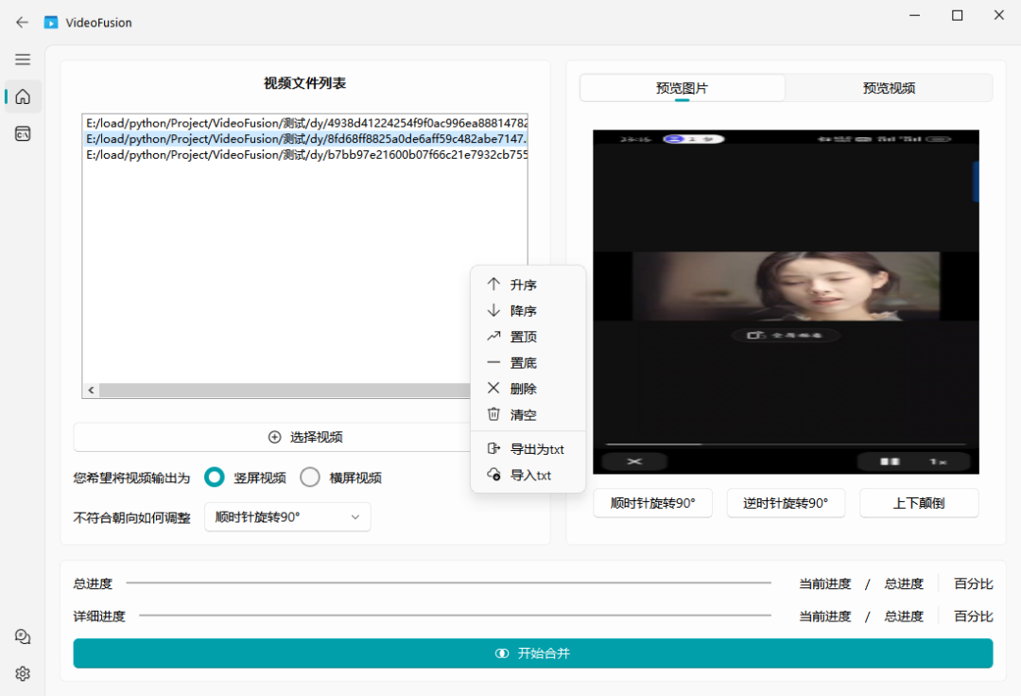Viewport: 1021px width, 696px height.
Task: Click the trash icon for 清空
Action: [x=493, y=414]
